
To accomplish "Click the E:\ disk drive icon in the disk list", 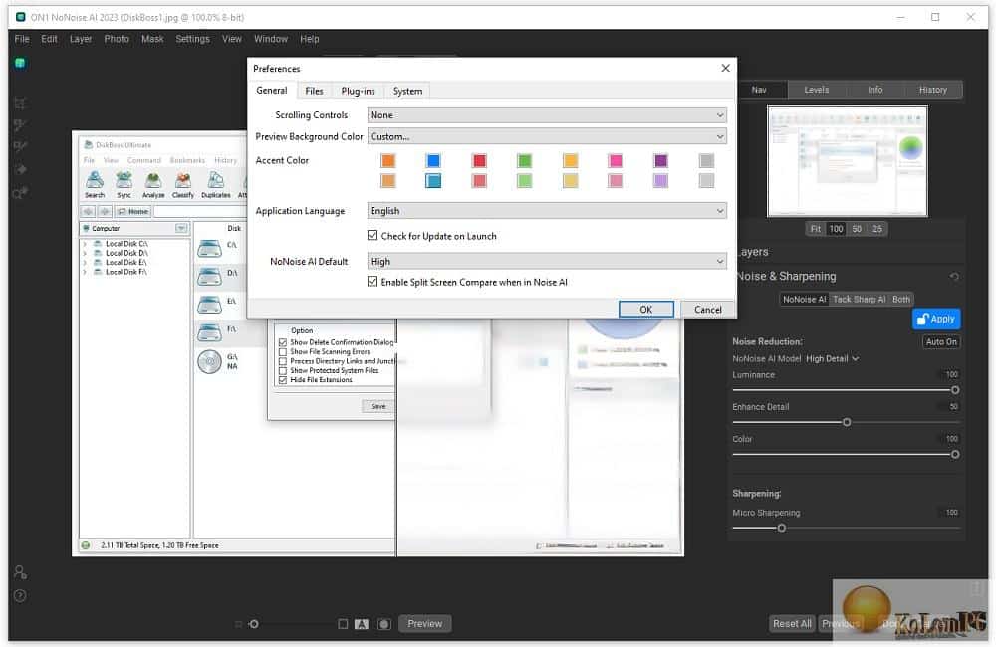I will coord(209,305).
